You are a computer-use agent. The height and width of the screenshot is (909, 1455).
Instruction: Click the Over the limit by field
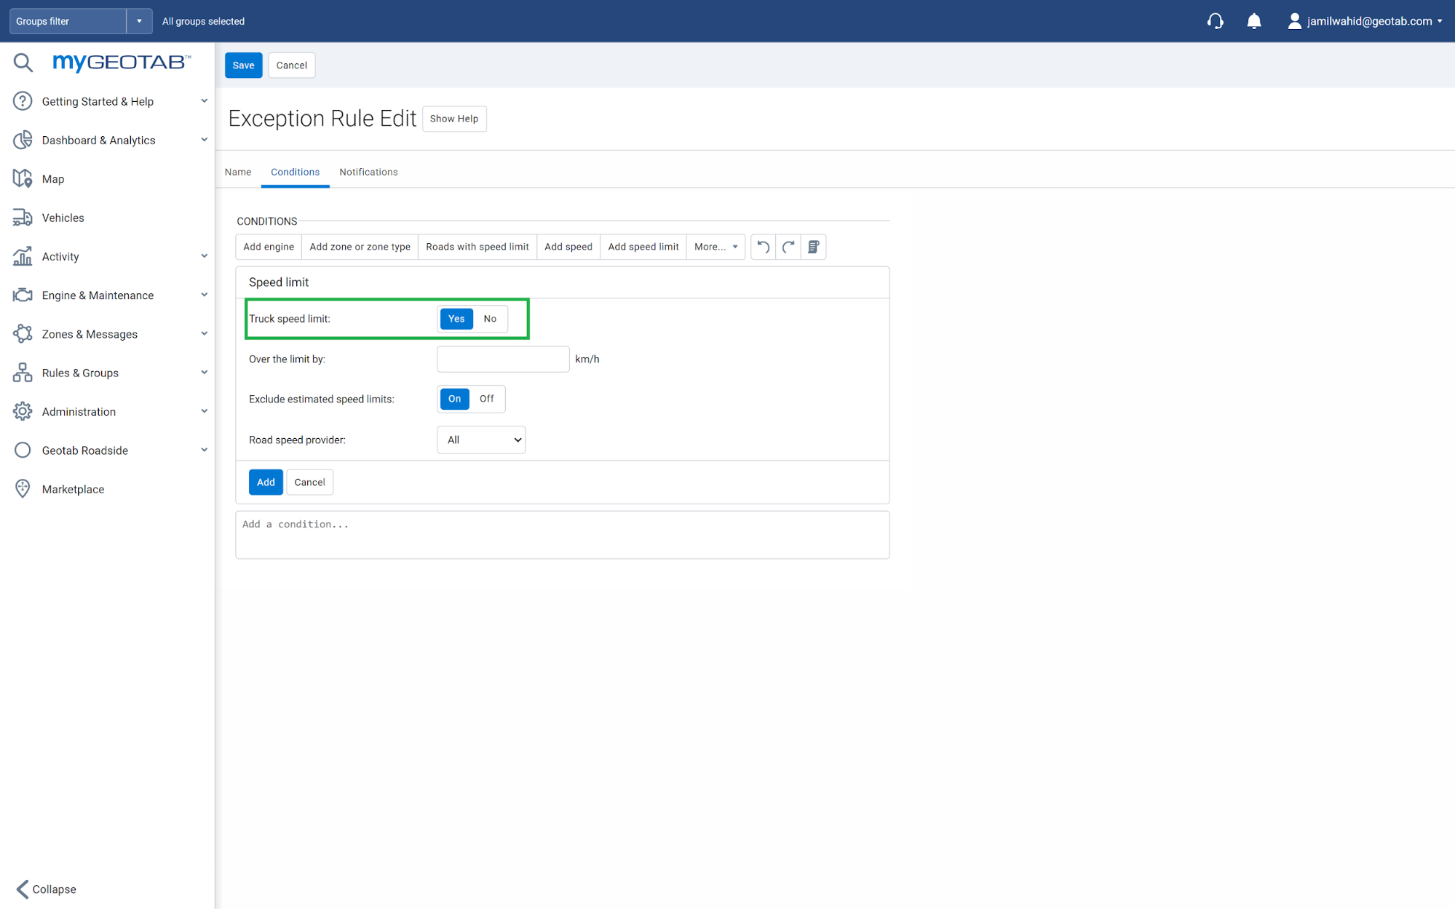pyautogui.click(x=503, y=359)
